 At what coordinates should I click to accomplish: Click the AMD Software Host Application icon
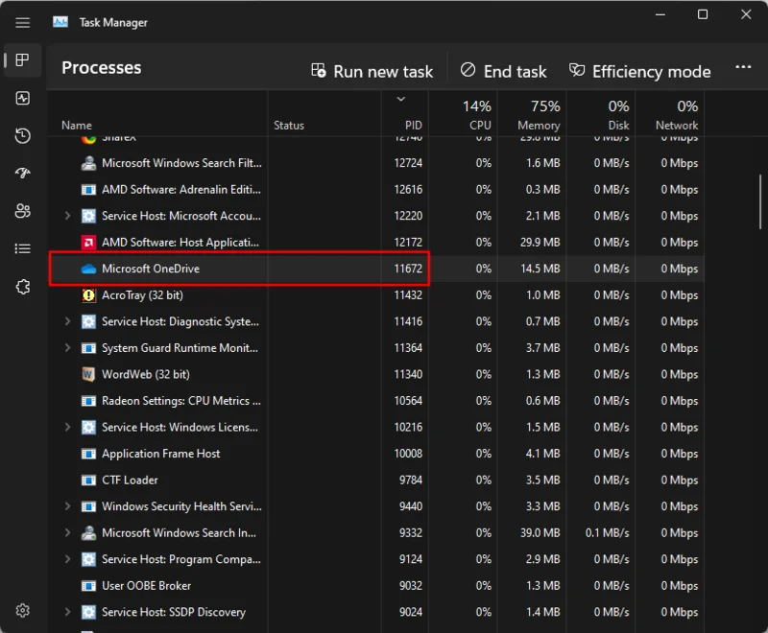click(88, 242)
